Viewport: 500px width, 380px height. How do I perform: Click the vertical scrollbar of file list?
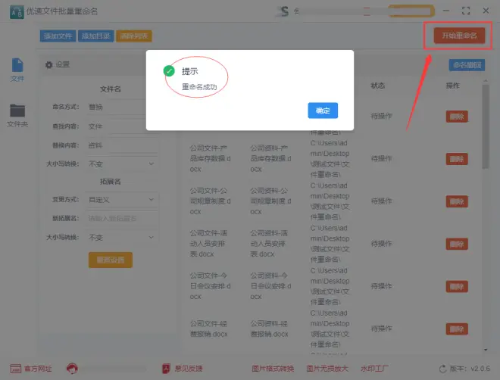(486, 126)
